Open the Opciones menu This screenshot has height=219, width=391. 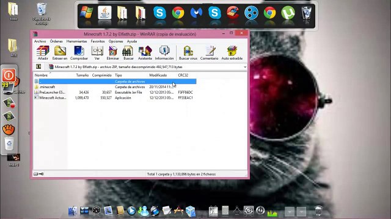click(x=115, y=41)
